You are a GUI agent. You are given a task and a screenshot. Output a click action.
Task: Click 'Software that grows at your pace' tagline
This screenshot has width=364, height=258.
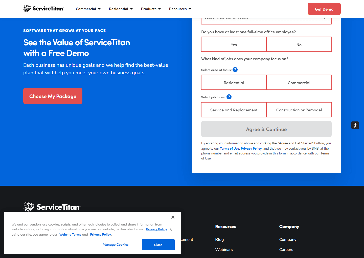click(64, 30)
